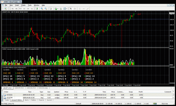176x106 pixels.
Task: Select the vertical line drawing tool
Action: pyautogui.click(x=80, y=9)
